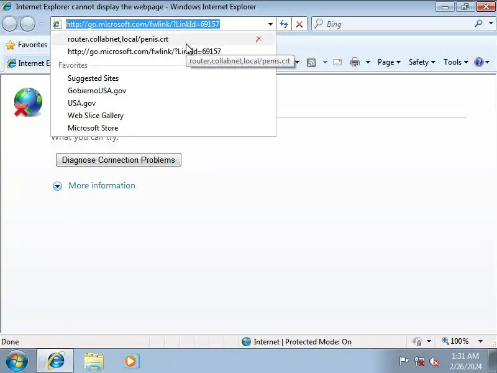The width and height of the screenshot is (497, 373).
Task: Open Windows Media Player from taskbar
Action: tap(131, 361)
